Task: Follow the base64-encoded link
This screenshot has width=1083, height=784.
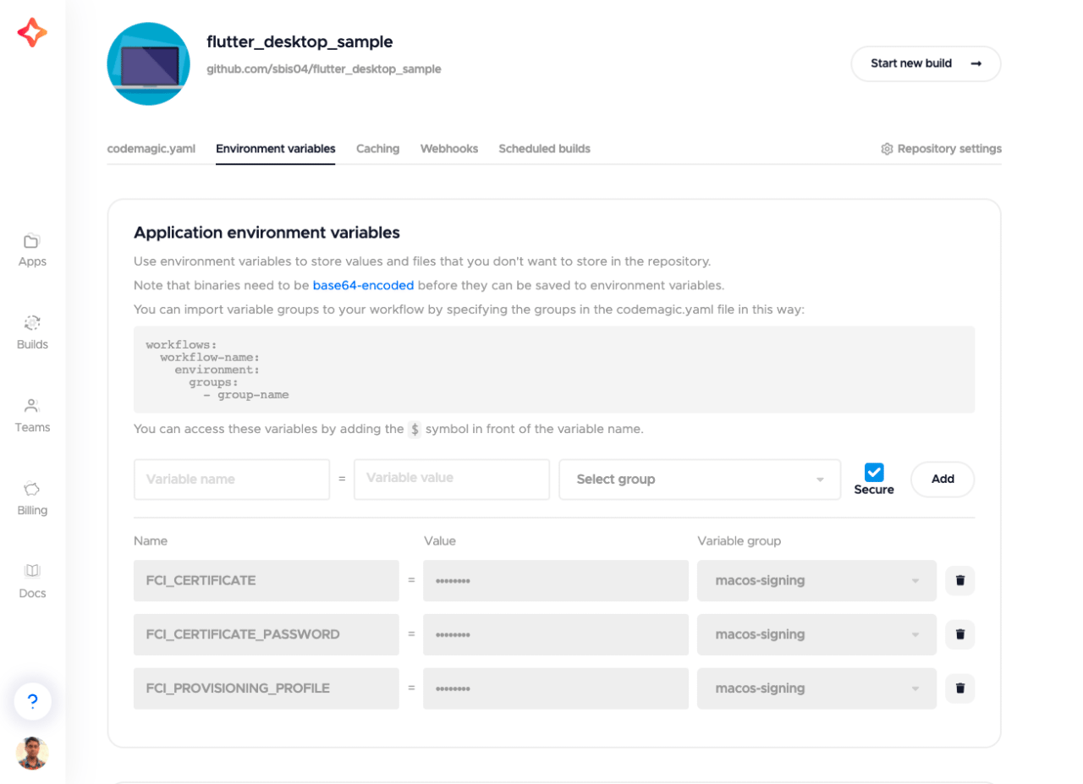Action: pos(363,286)
